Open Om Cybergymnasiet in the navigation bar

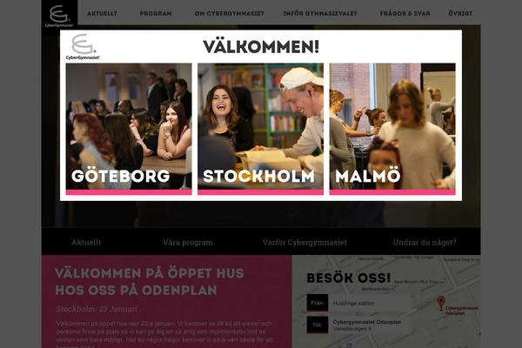pos(230,14)
